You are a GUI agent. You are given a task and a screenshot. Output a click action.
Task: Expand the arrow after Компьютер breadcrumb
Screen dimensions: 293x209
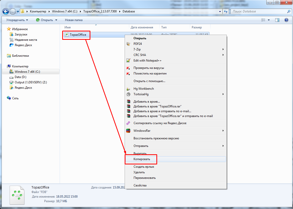click(x=49, y=11)
